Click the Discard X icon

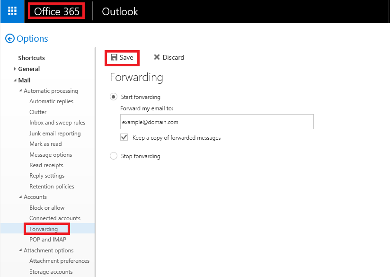click(x=157, y=57)
